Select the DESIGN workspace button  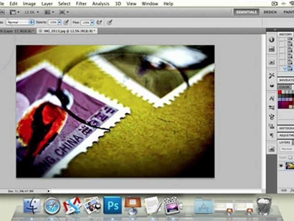pyautogui.click(x=270, y=12)
